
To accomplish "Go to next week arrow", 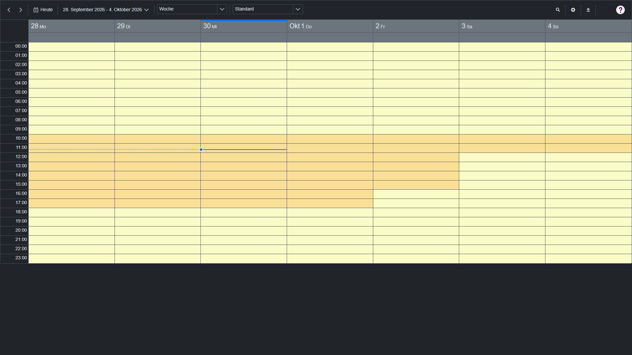I will tap(21, 10).
